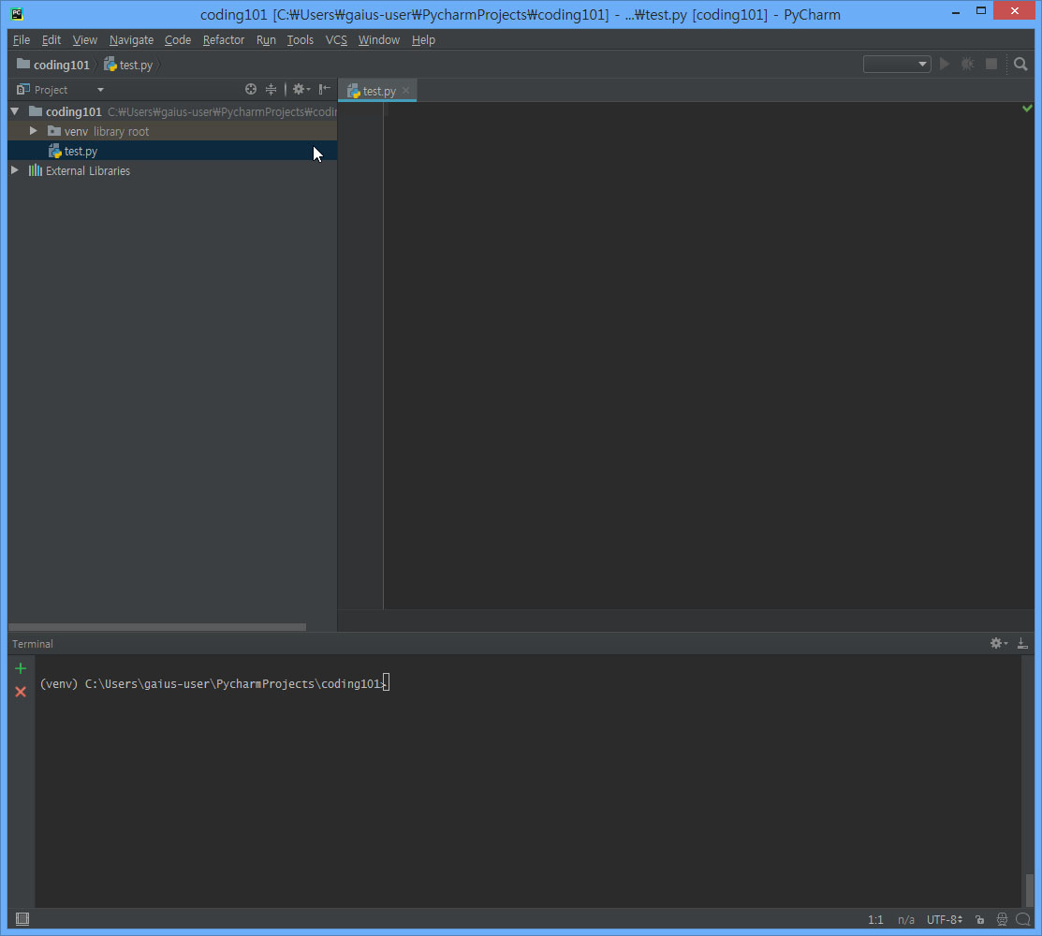Toggle the file read-only lock icon

[x=979, y=920]
